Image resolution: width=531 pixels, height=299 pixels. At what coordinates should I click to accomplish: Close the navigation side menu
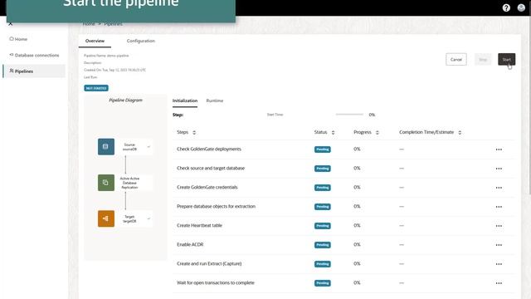(11, 24)
